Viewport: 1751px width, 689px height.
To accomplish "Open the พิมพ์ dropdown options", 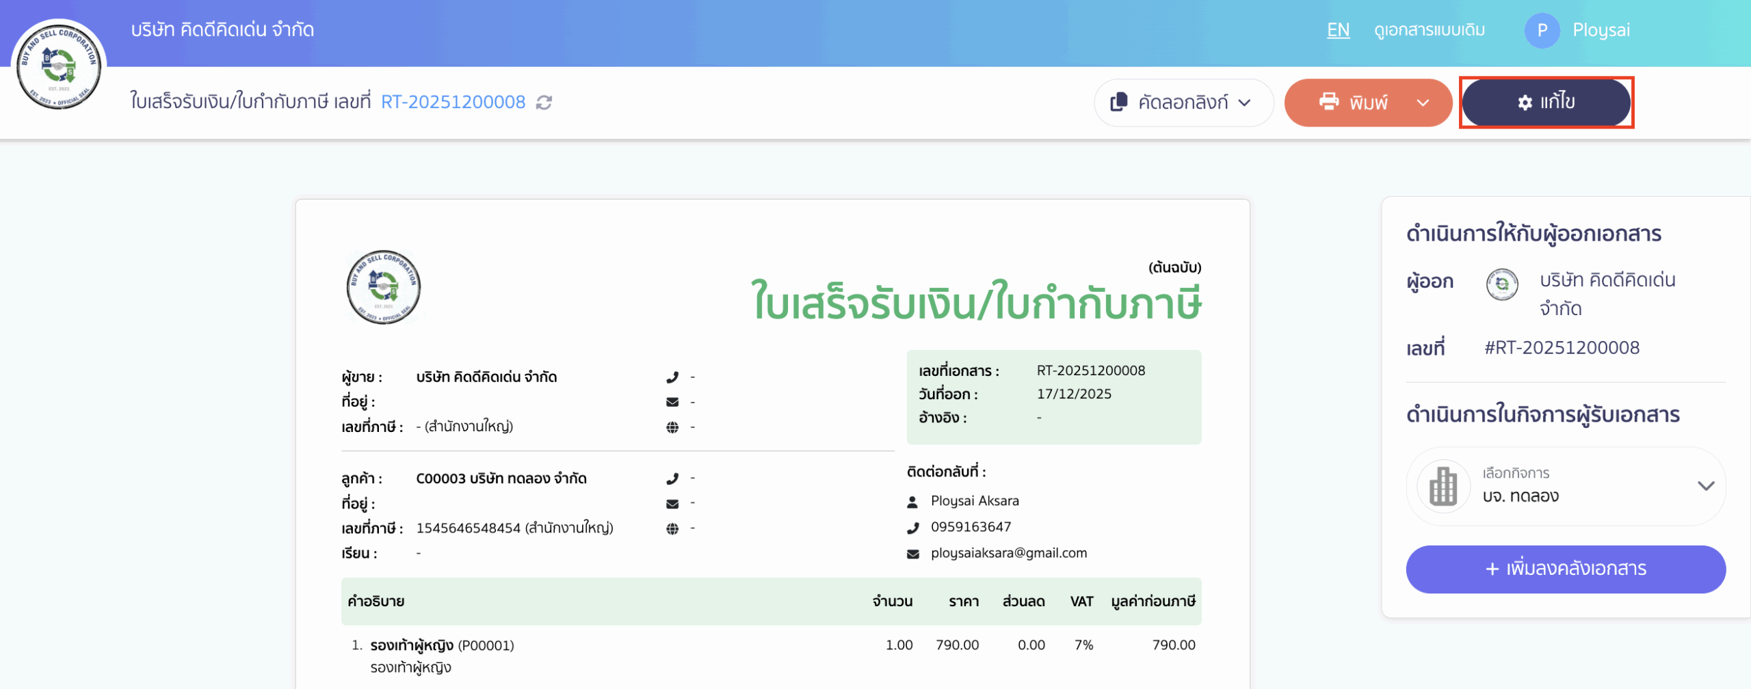I will coord(1423,103).
